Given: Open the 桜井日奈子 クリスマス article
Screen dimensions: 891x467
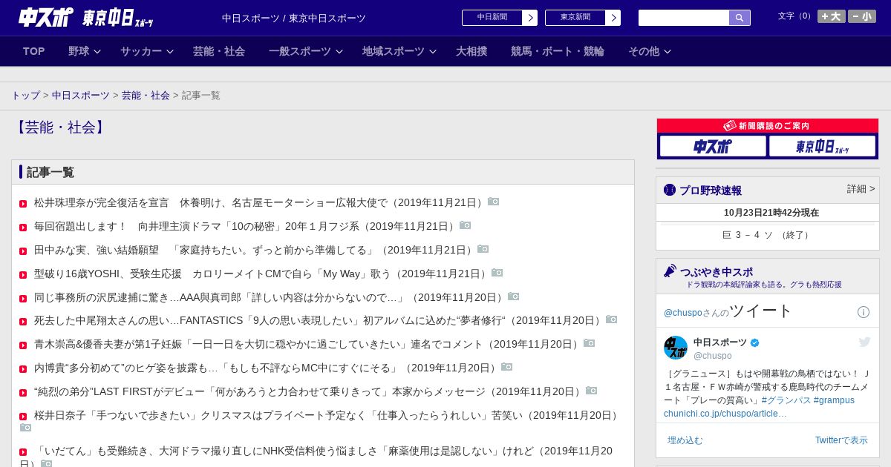Looking at the screenshot, I should tap(327, 415).
